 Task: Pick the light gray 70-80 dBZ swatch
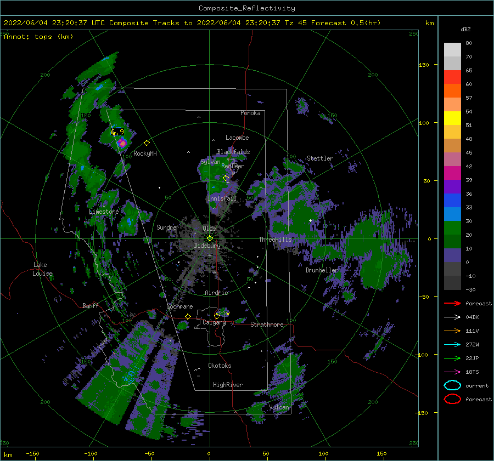coord(452,50)
